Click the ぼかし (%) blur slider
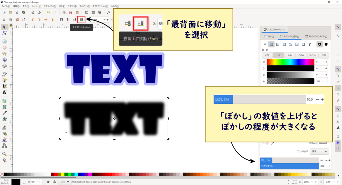342x185 pixels. tap(290, 160)
